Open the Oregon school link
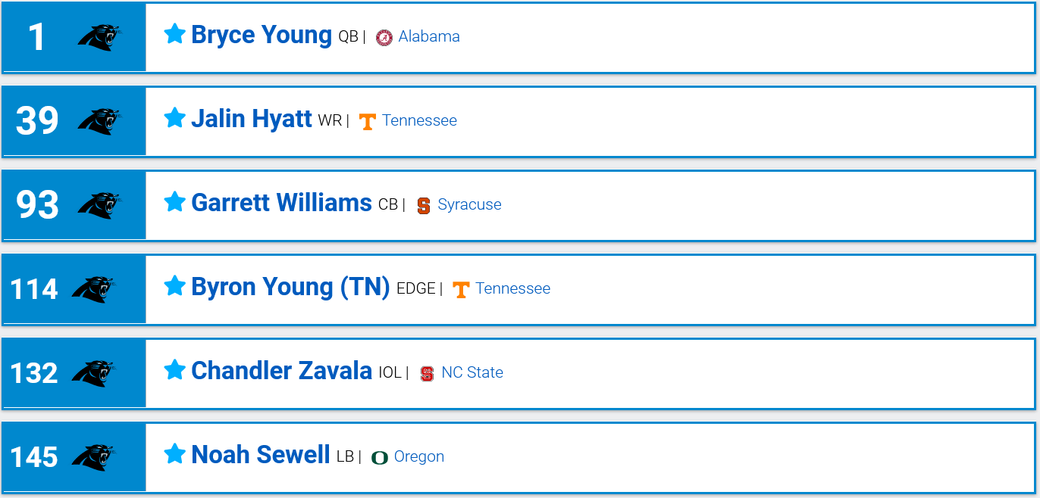 (x=419, y=456)
